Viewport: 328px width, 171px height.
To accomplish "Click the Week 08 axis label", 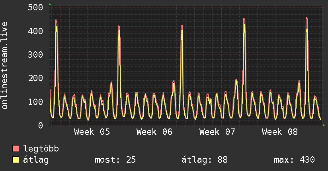I will [x=280, y=132].
